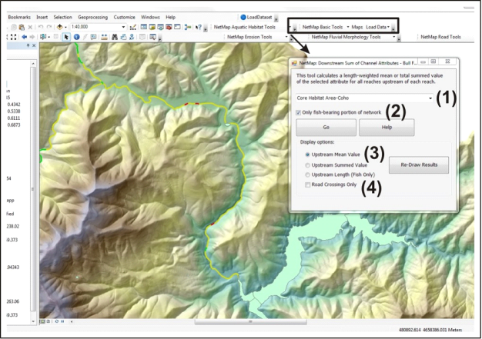Open the map scale 1:40,000 dropdown
Image resolution: width=482 pixels, height=339 pixels.
122,27
